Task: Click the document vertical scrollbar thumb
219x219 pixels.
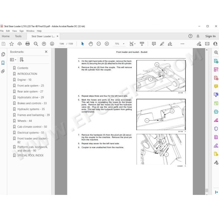Action: pyautogui.click(x=207, y=190)
